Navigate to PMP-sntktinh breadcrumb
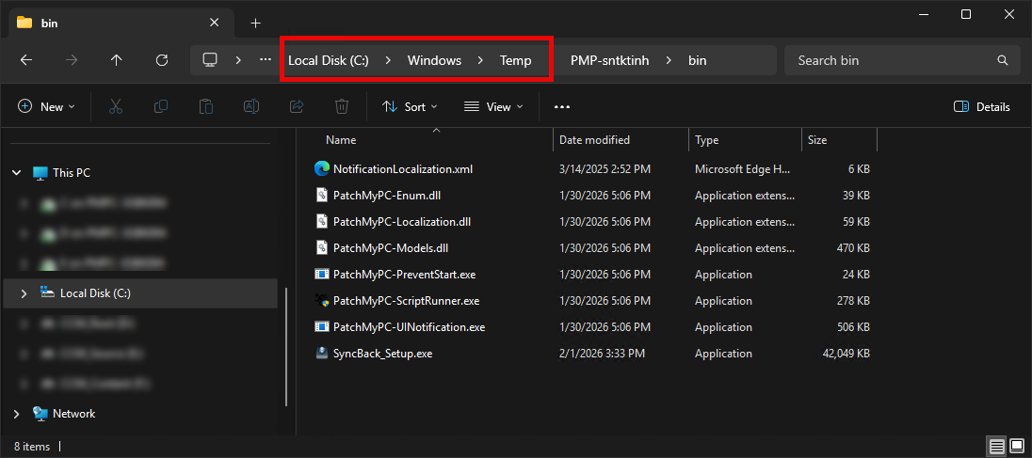 click(x=610, y=60)
